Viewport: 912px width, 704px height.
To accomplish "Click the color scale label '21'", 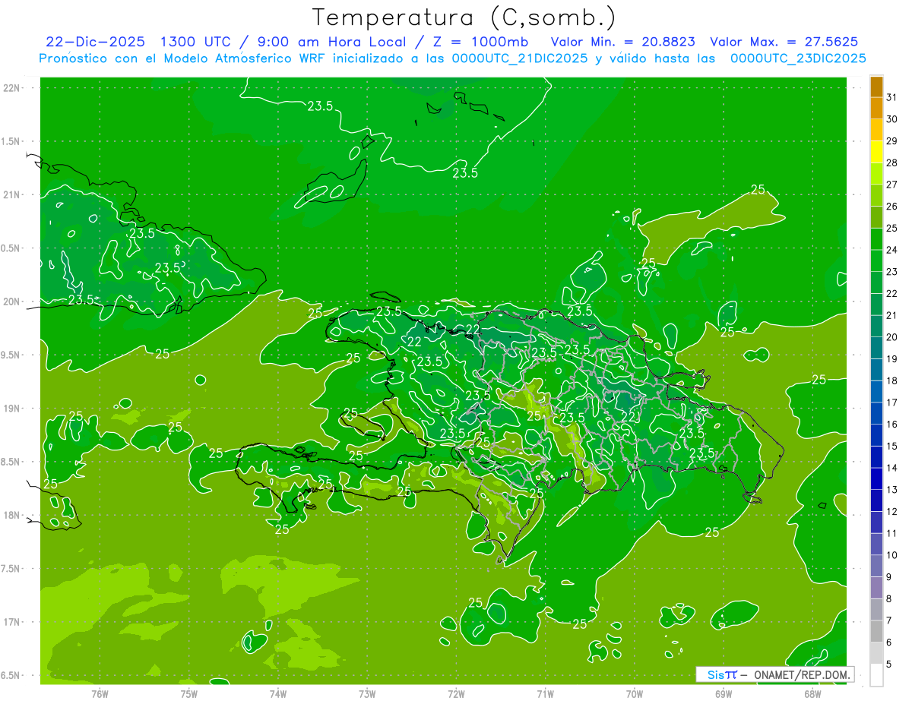I will (x=892, y=315).
